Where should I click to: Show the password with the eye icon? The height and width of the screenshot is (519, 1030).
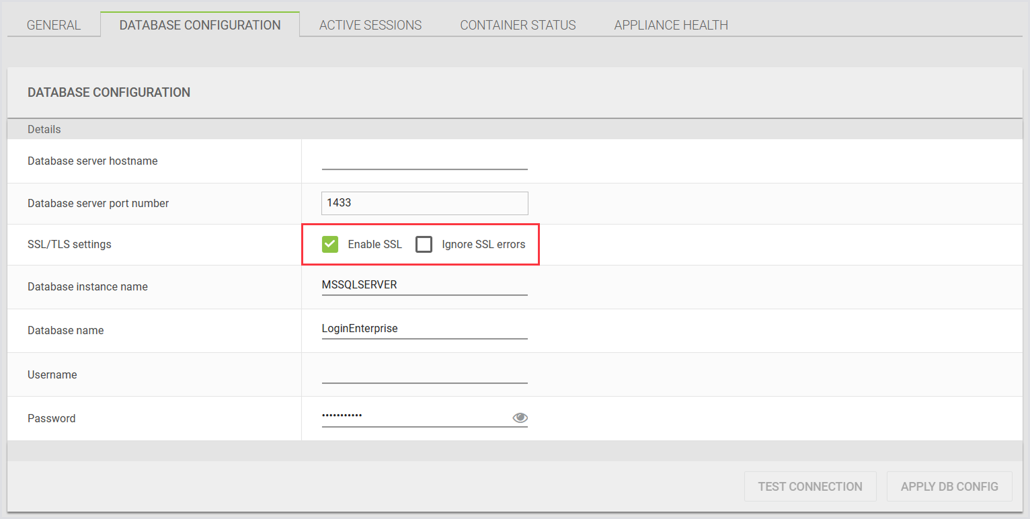pos(520,417)
